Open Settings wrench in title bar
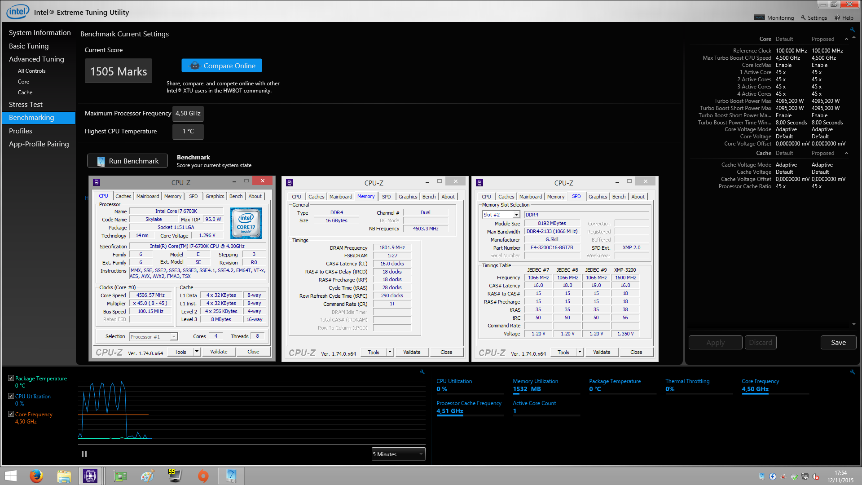The height and width of the screenshot is (485, 862). click(x=803, y=18)
